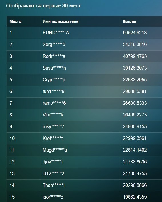162x202 pixels.
Task: Click place number 4 in Место column
Action: tap(11, 68)
